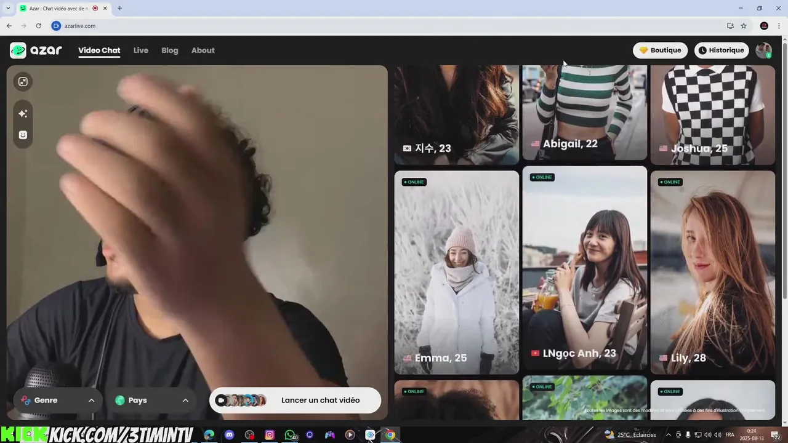
Task: Go back in browser
Action: point(9,26)
